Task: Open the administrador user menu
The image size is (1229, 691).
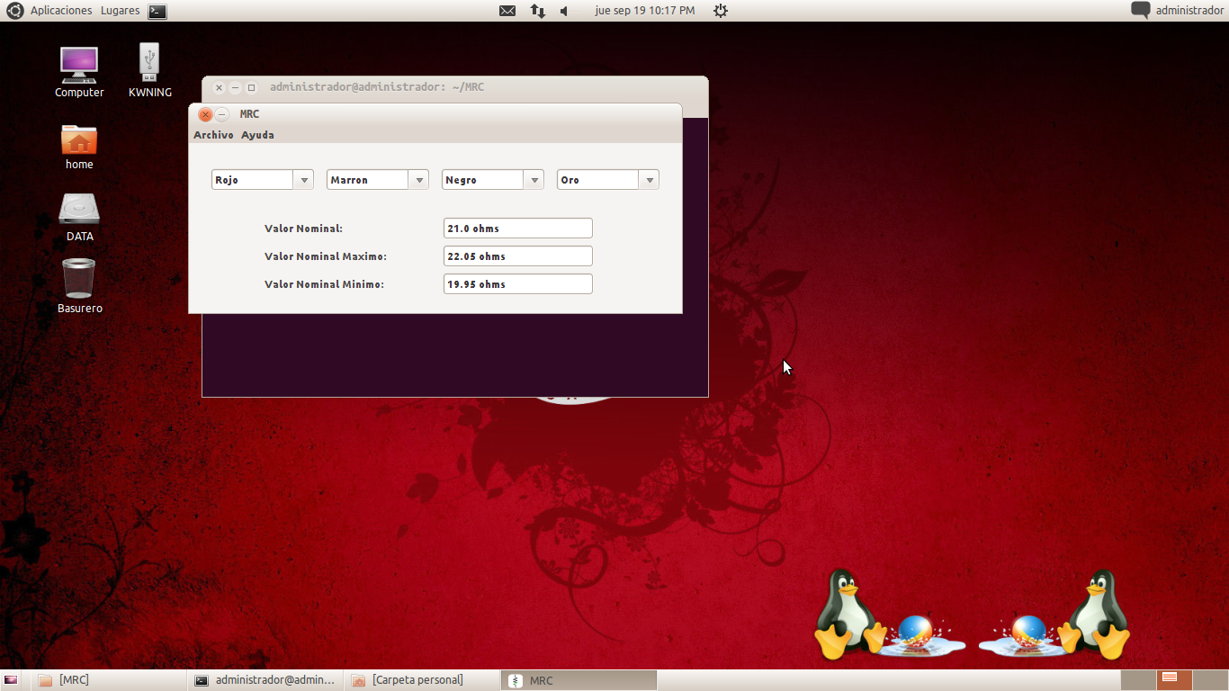Action: (1189, 11)
